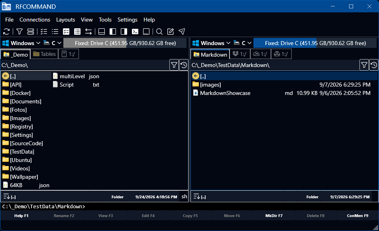Screen dimensions: 379x231
Task: Click left panel drive C free space bar
Action: [125, 43]
